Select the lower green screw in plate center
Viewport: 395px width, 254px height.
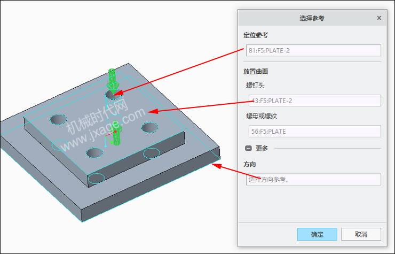(x=117, y=134)
